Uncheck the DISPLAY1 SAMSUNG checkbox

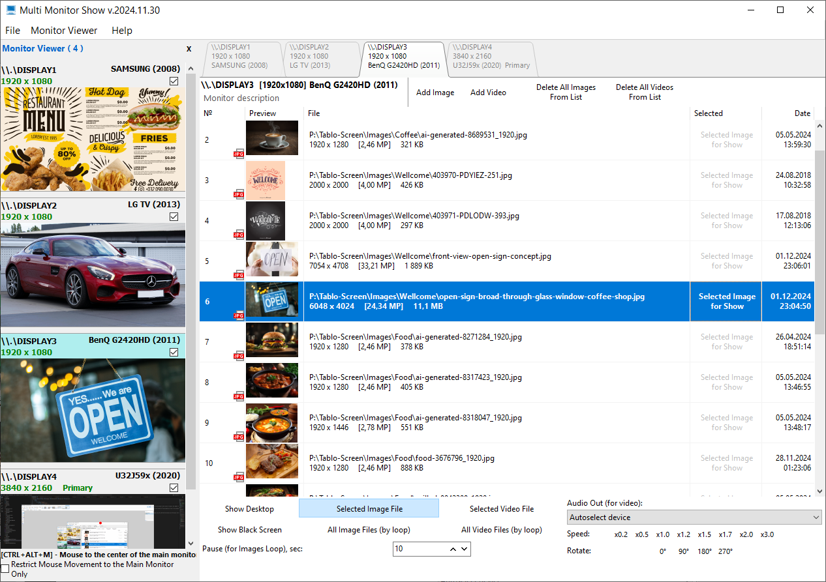point(174,81)
